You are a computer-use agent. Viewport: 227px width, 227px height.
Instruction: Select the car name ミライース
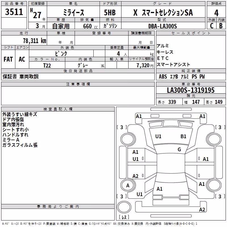coord(73,12)
